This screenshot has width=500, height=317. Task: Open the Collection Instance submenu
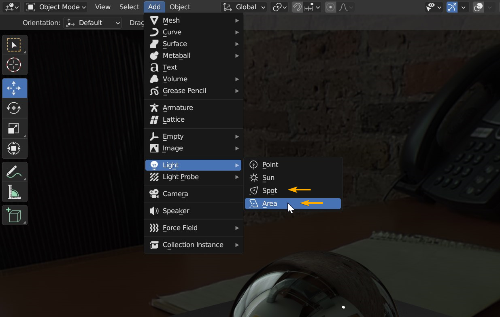pyautogui.click(x=194, y=245)
